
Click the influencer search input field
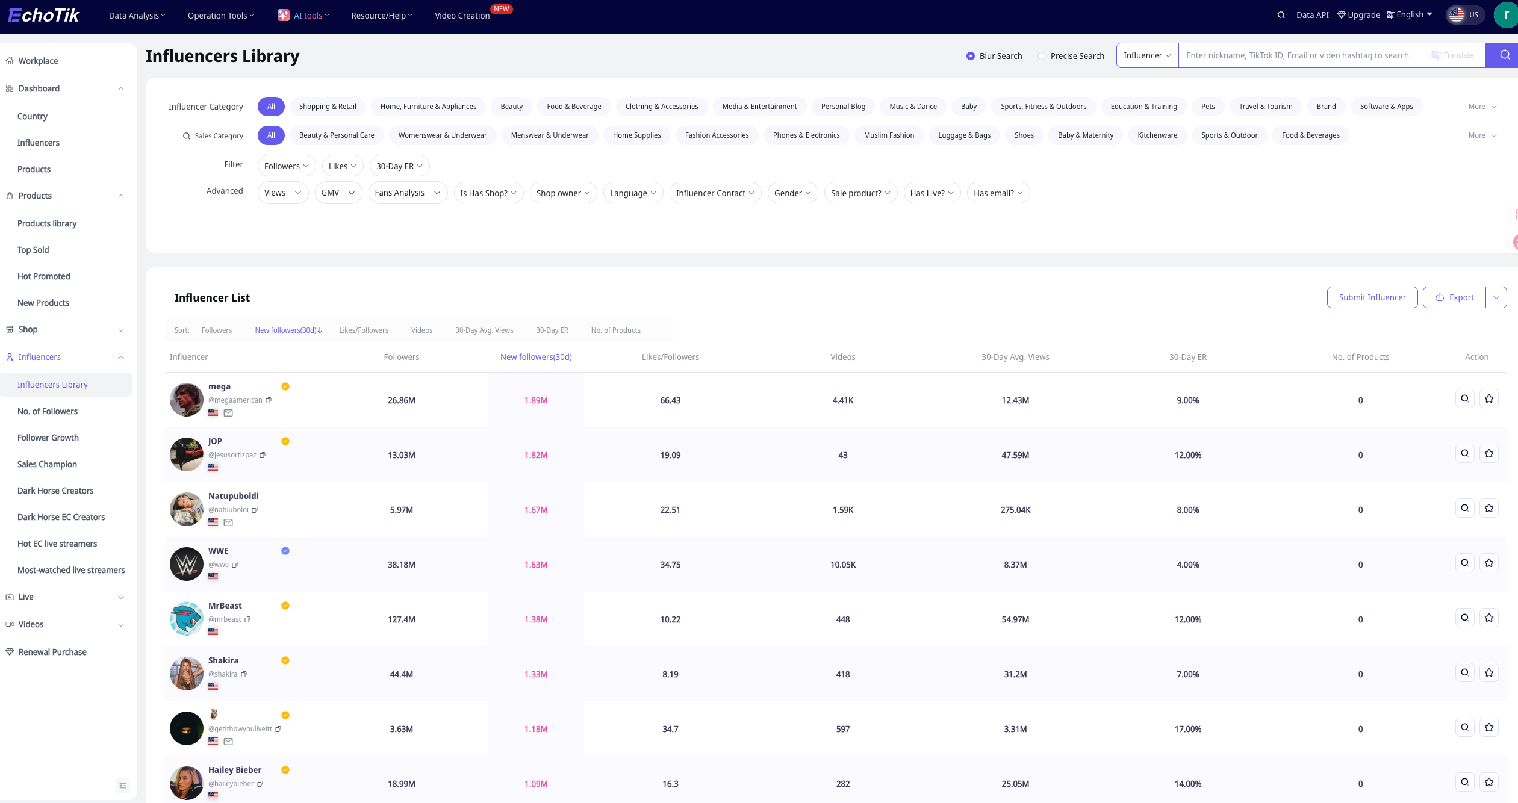click(1304, 55)
